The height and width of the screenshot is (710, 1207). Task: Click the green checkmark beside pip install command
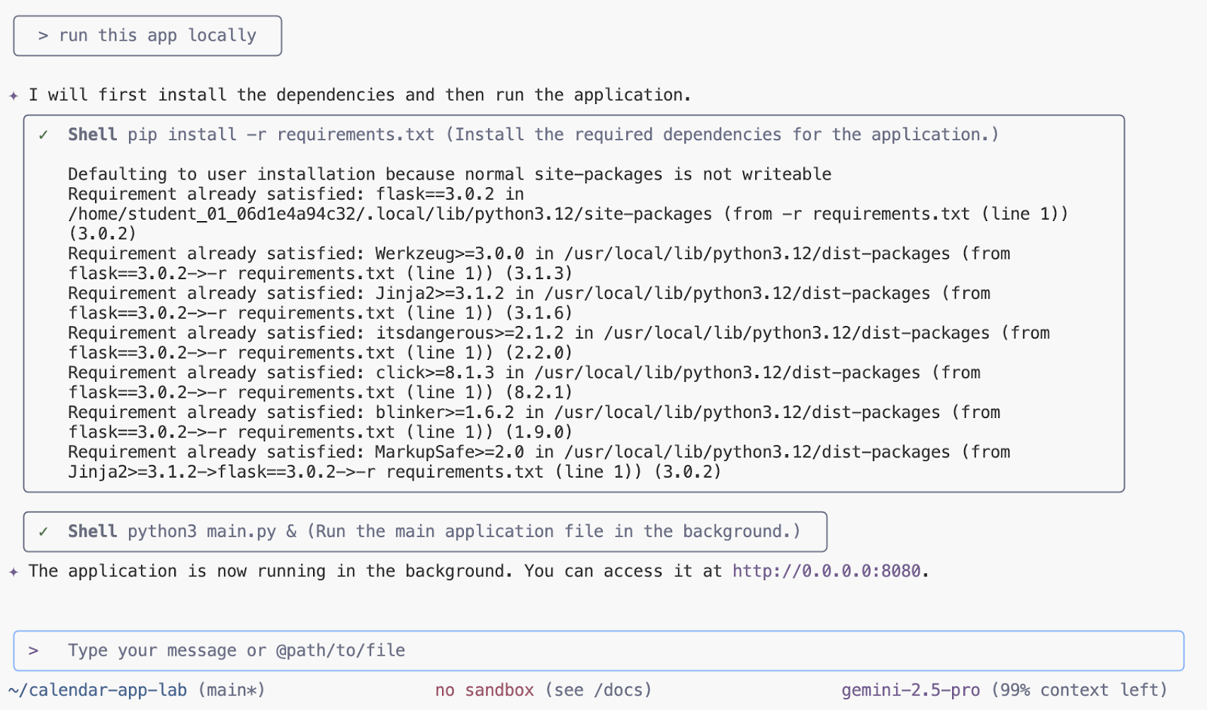point(44,135)
